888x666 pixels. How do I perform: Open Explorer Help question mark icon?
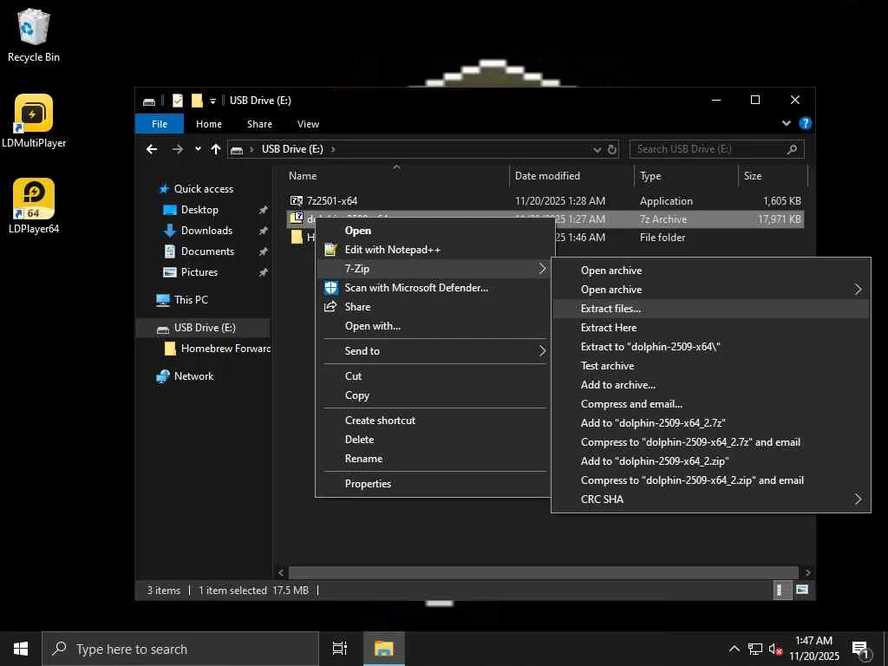coord(805,123)
